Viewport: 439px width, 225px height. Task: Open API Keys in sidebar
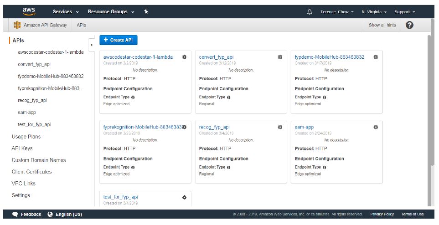click(x=22, y=148)
